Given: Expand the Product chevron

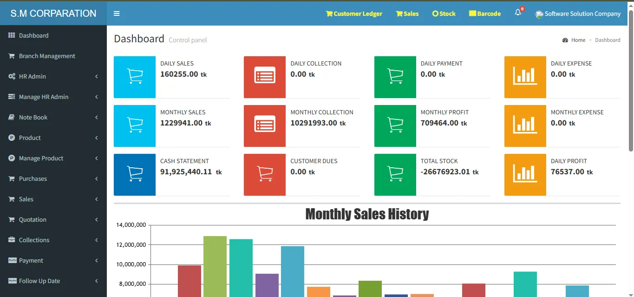Looking at the screenshot, I should click(97, 138).
